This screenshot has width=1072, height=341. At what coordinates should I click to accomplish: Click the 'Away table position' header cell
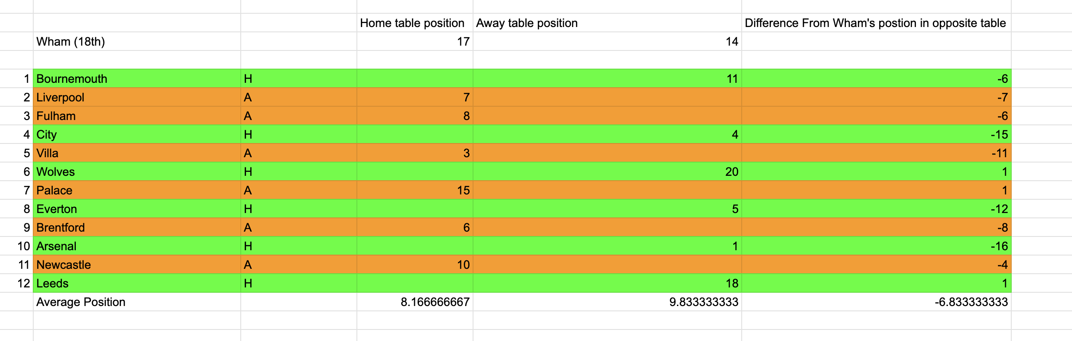point(606,23)
